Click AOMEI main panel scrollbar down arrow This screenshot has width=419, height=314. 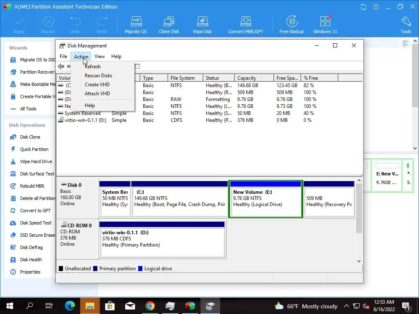point(415,148)
